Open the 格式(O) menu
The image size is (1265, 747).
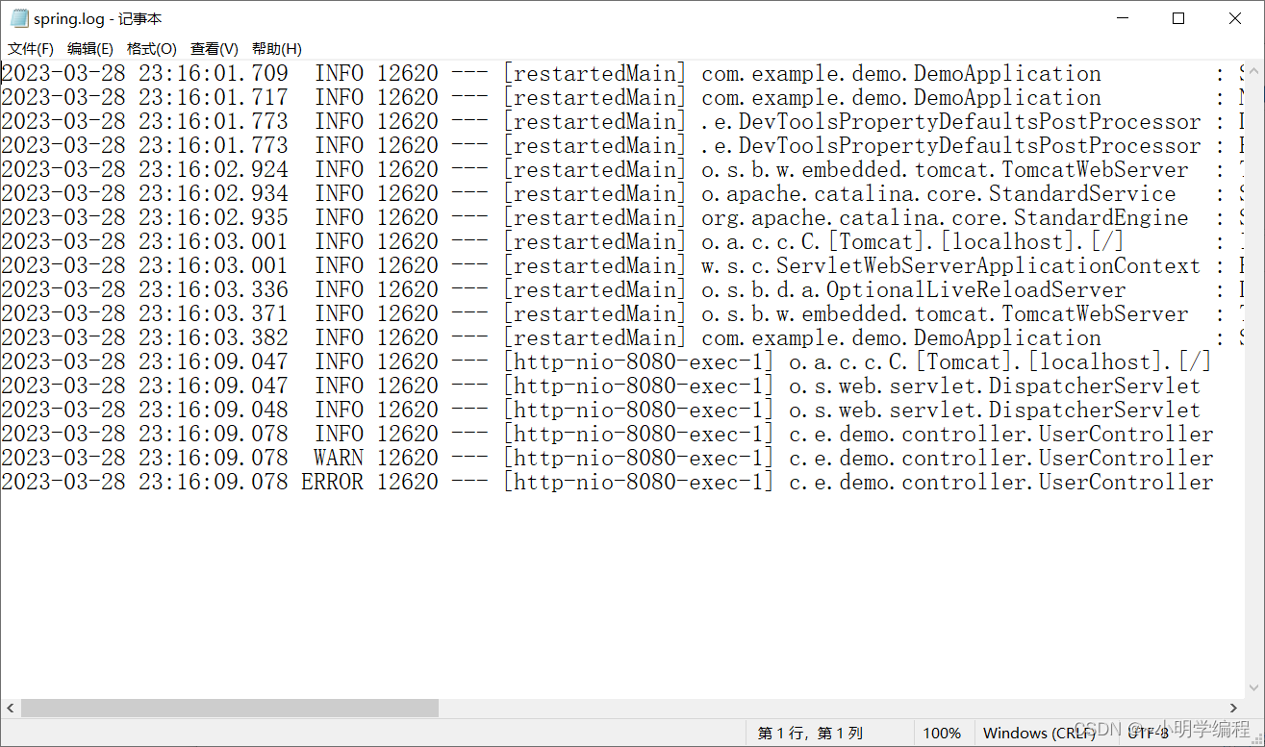tap(151, 49)
